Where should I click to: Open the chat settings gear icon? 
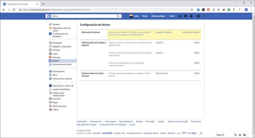pyautogui.click(x=245, y=135)
